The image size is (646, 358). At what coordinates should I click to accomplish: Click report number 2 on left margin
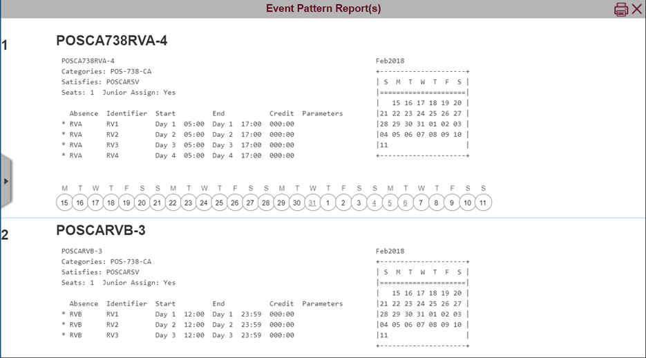point(5,235)
